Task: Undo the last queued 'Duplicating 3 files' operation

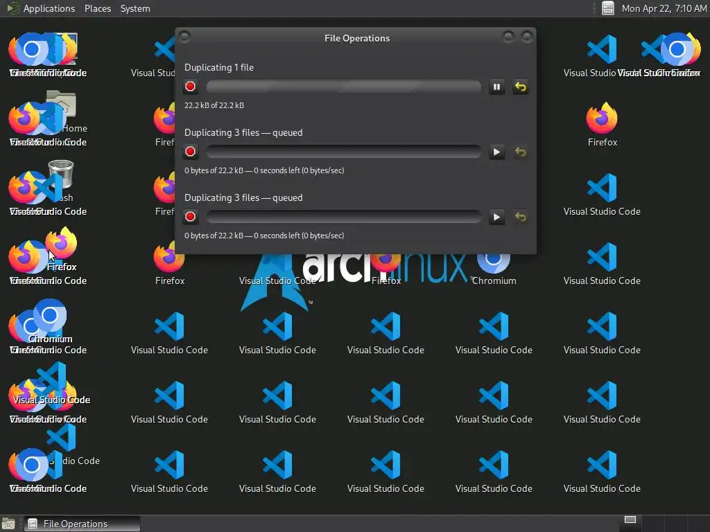Action: point(521,217)
